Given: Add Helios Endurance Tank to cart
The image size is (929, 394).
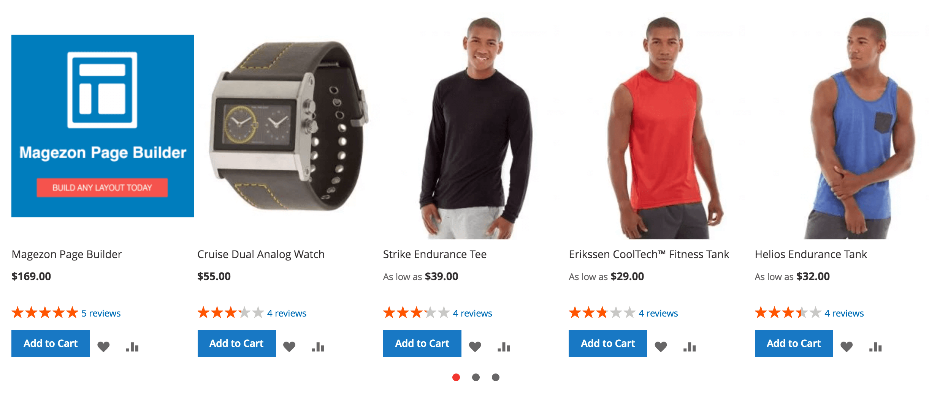Looking at the screenshot, I should 794,344.
